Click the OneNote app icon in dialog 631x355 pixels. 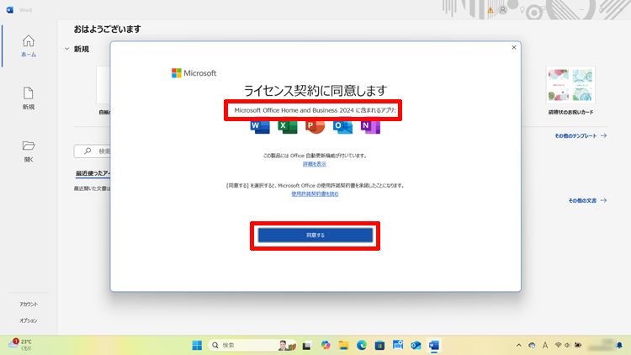pos(370,126)
